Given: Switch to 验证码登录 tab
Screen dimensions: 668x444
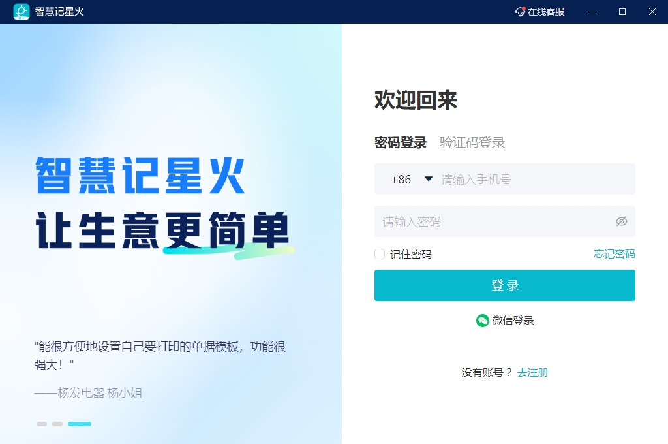Looking at the screenshot, I should pyautogui.click(x=472, y=142).
